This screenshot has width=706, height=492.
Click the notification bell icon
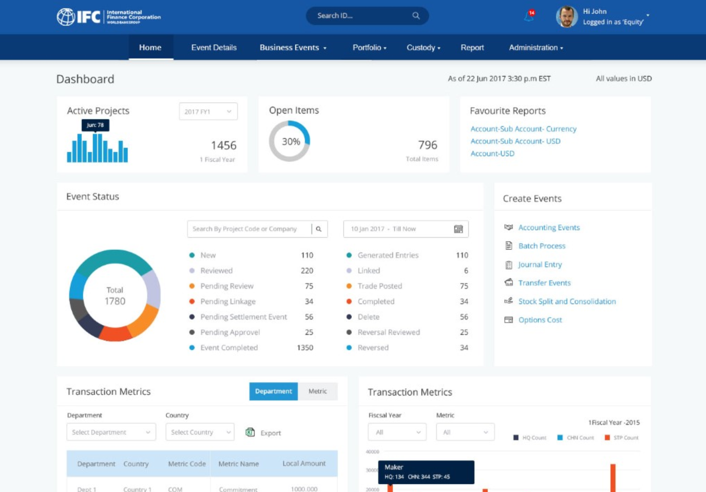coord(528,16)
